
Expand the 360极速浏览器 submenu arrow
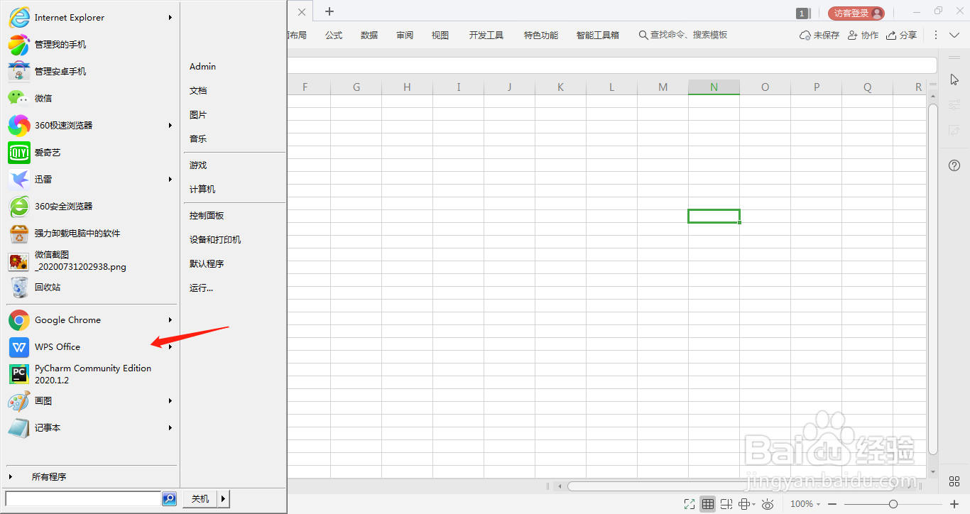(170, 125)
